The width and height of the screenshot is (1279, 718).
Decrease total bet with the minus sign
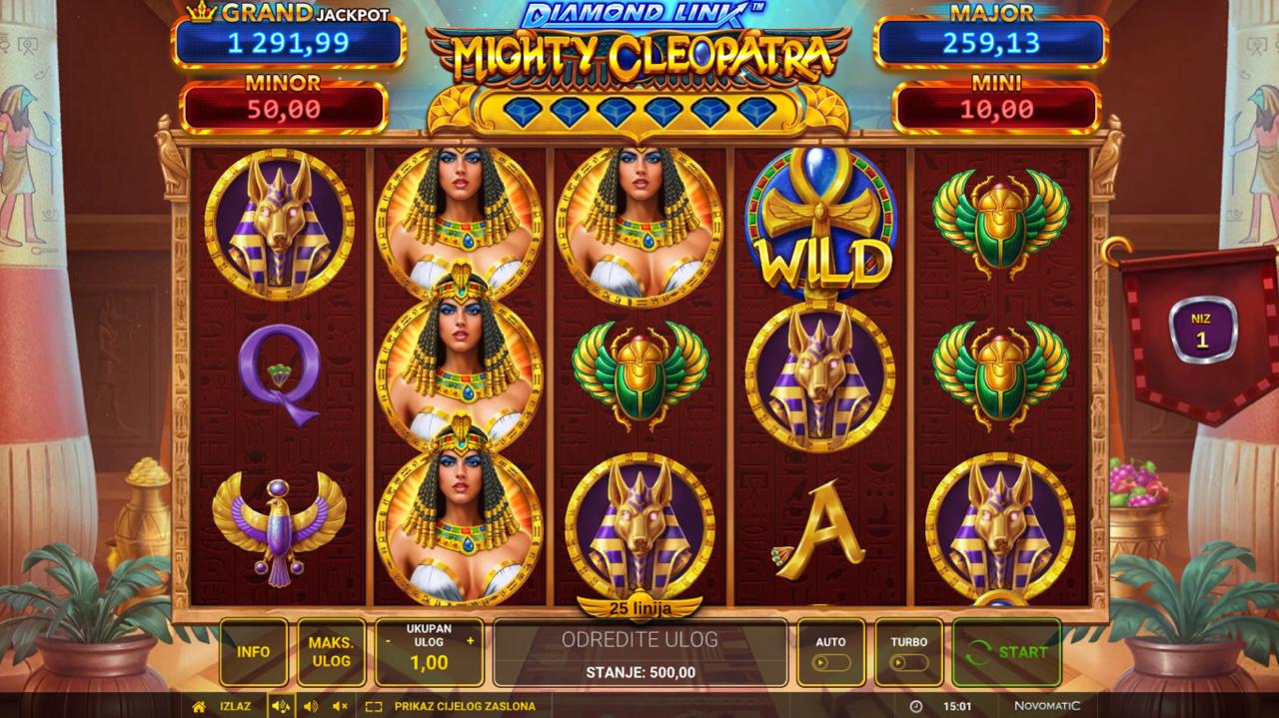click(389, 640)
